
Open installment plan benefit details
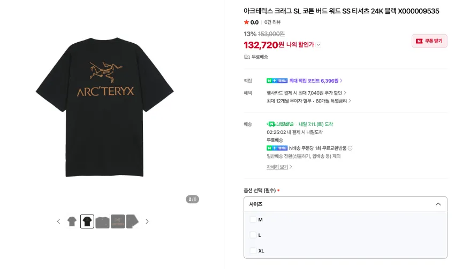click(309, 101)
